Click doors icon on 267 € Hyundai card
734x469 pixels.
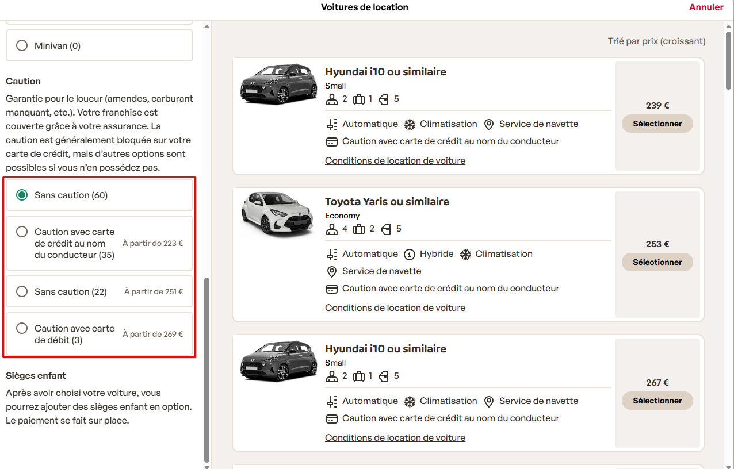pos(385,376)
